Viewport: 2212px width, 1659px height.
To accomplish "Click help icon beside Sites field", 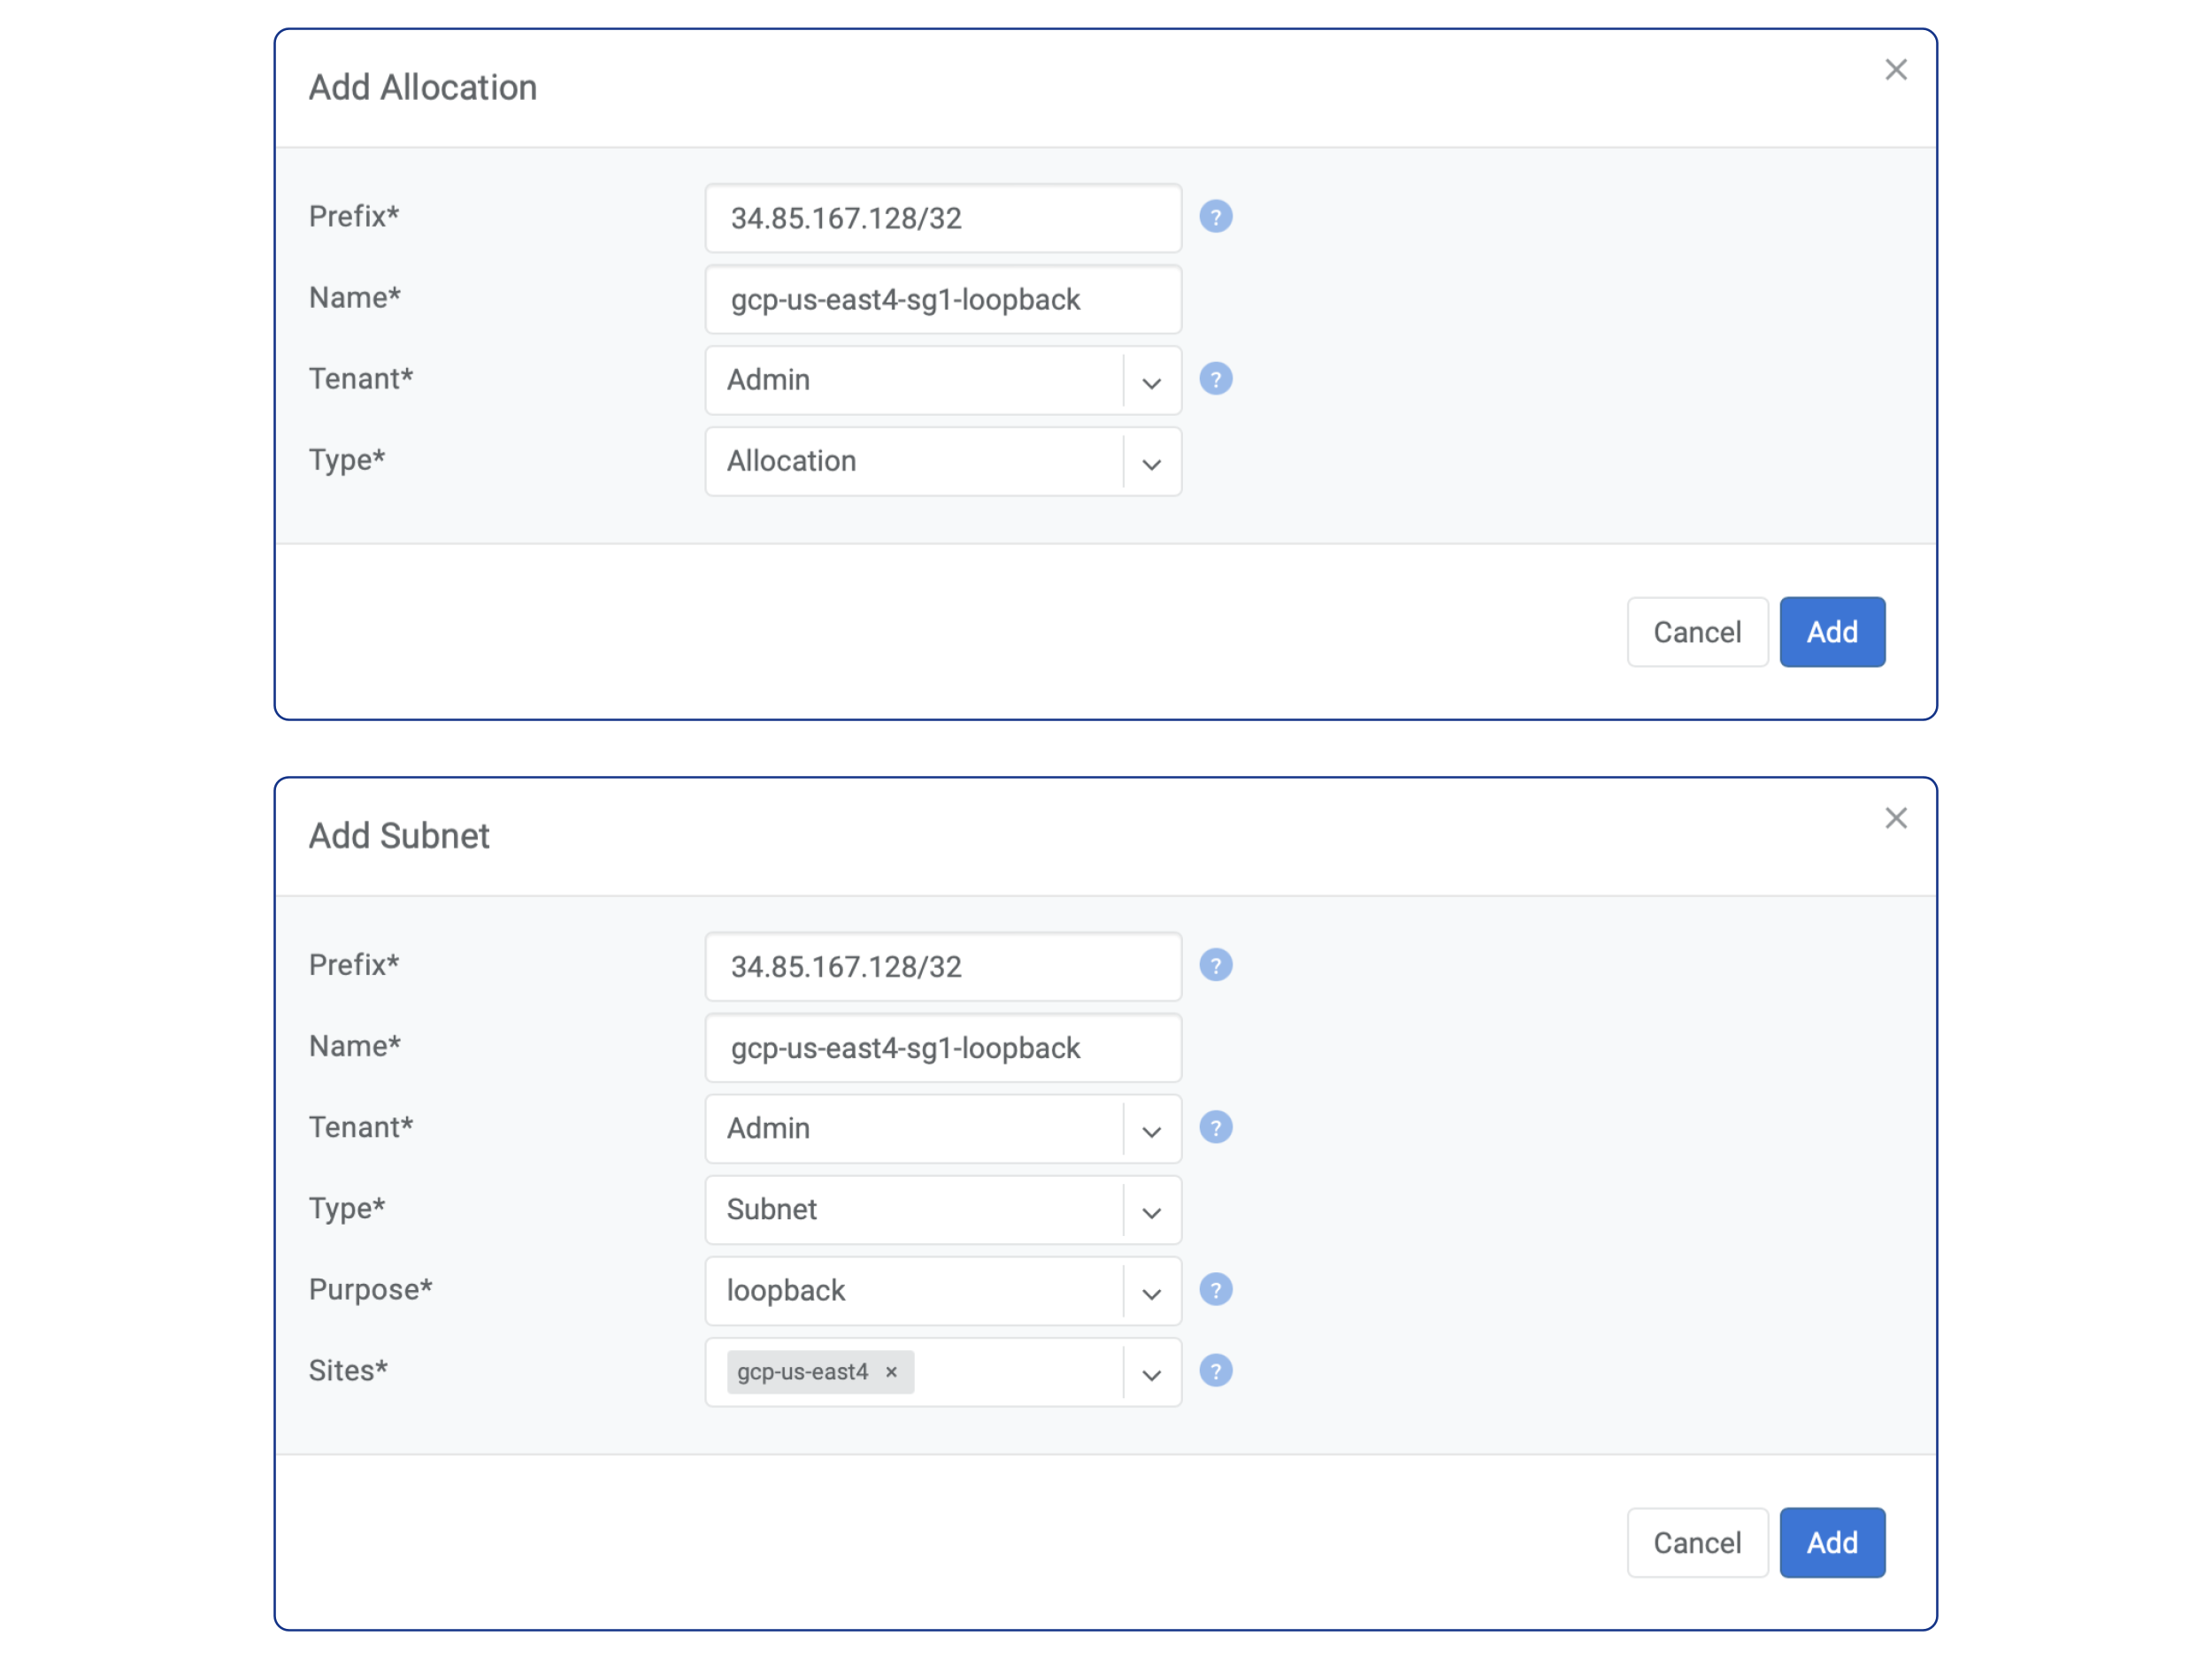I will [x=1215, y=1370].
